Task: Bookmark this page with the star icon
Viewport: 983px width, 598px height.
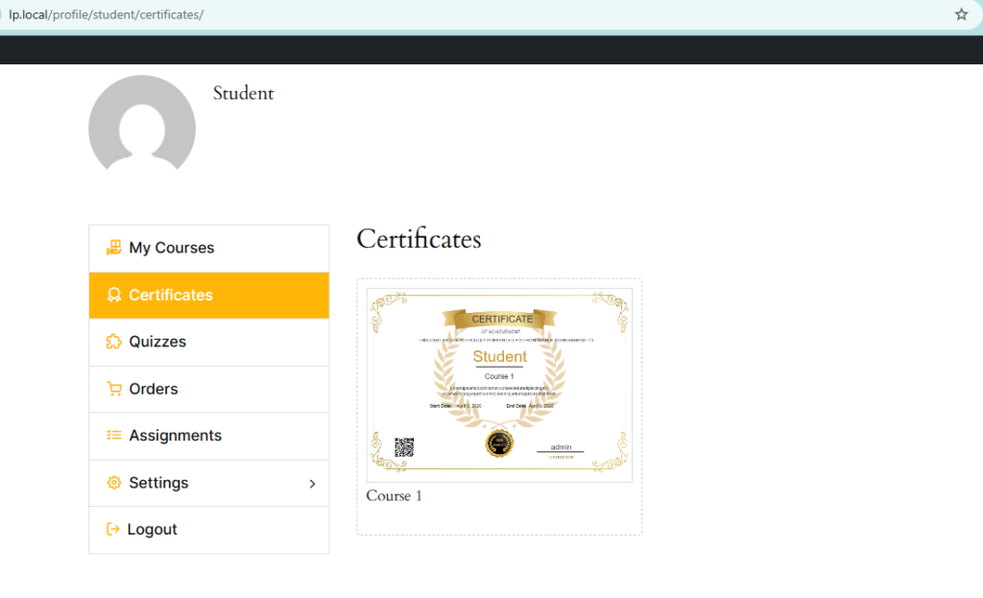Action: [961, 14]
